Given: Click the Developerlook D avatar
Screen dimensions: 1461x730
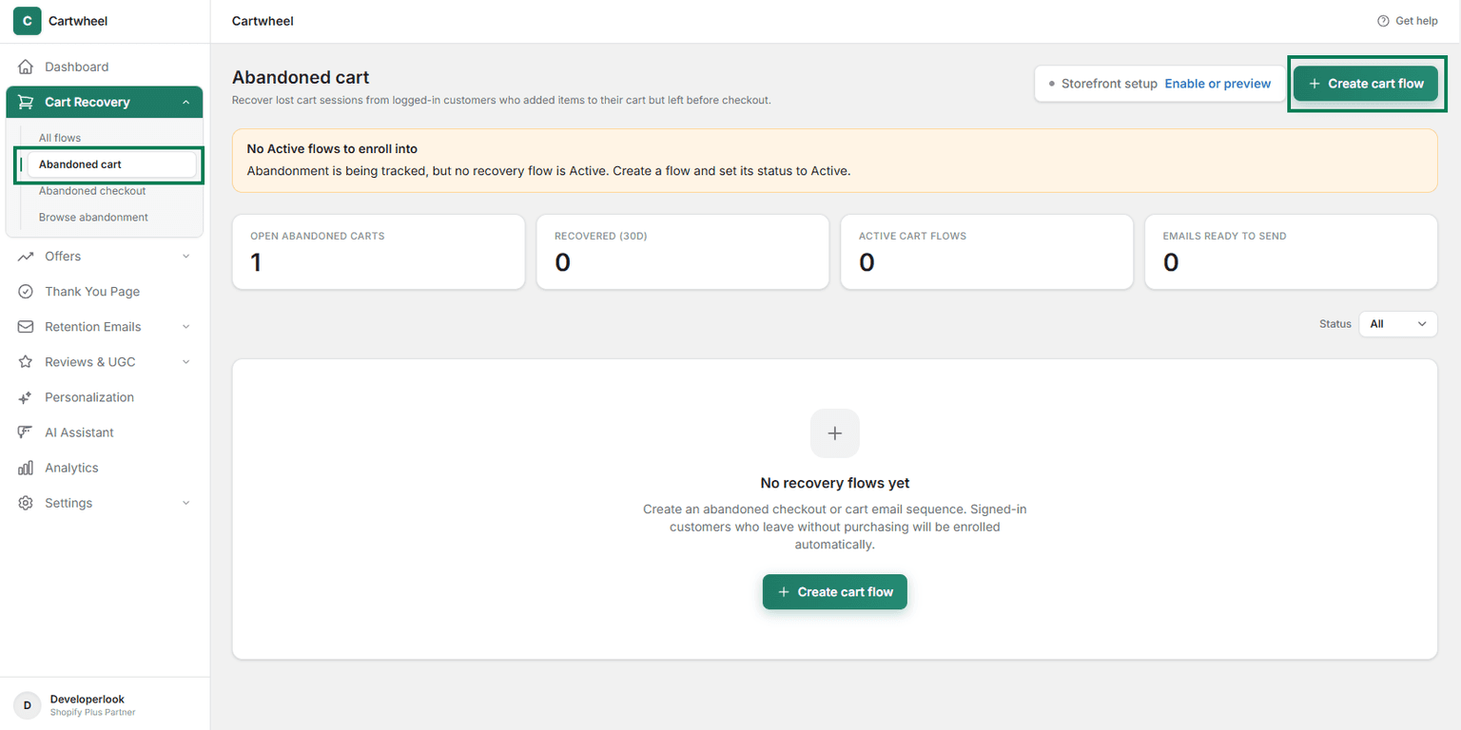Looking at the screenshot, I should pyautogui.click(x=27, y=704).
